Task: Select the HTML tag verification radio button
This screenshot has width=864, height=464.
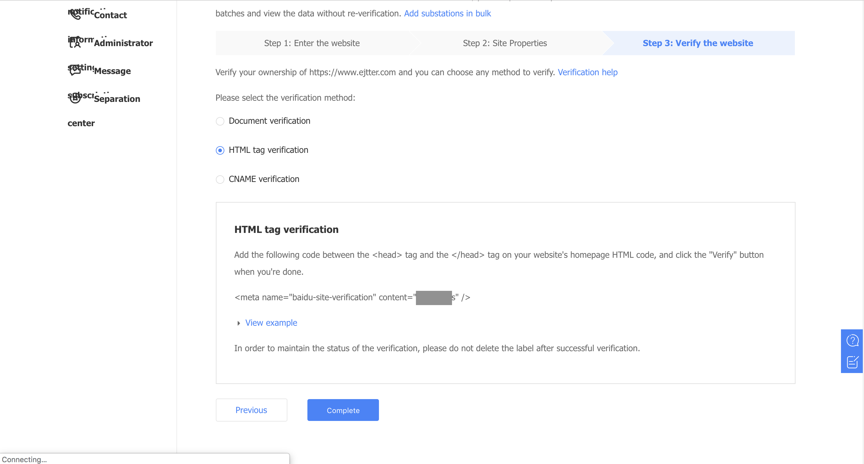Action: [220, 150]
